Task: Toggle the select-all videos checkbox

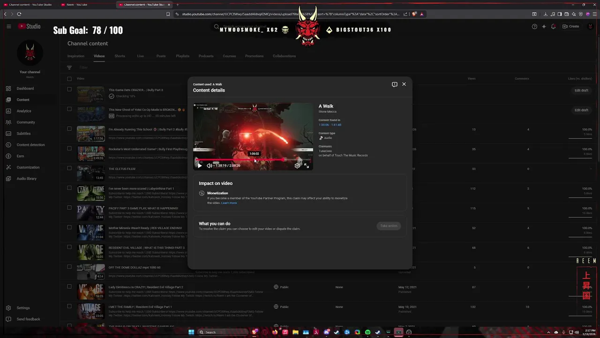Action: (x=69, y=78)
